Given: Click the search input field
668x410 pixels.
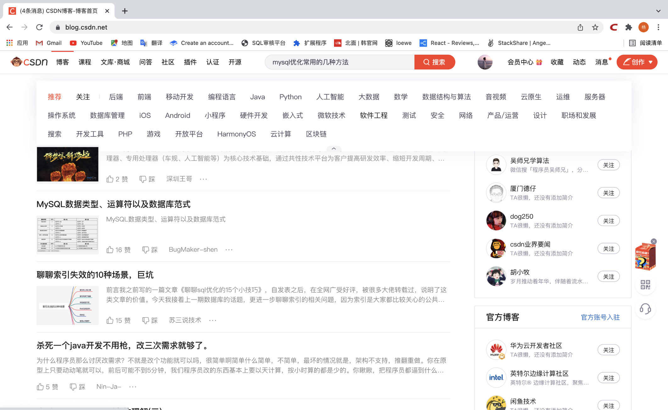Looking at the screenshot, I should 340,62.
